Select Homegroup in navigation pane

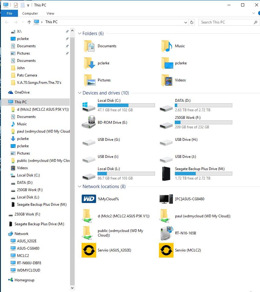tap(21, 280)
